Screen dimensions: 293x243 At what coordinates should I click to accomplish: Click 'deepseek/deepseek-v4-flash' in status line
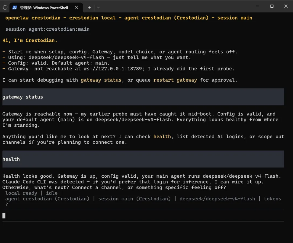(217, 199)
